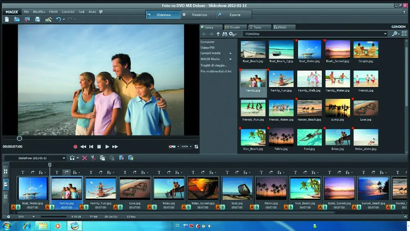Cut with the scissors icon above the timeline
This screenshot has width=410, height=231.
[93, 158]
